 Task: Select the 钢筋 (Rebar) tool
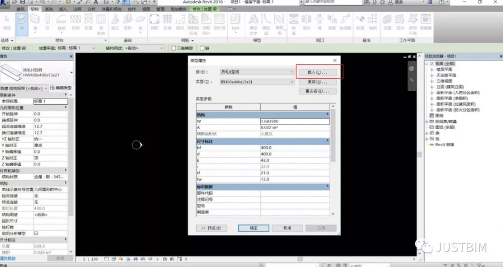[154, 22]
